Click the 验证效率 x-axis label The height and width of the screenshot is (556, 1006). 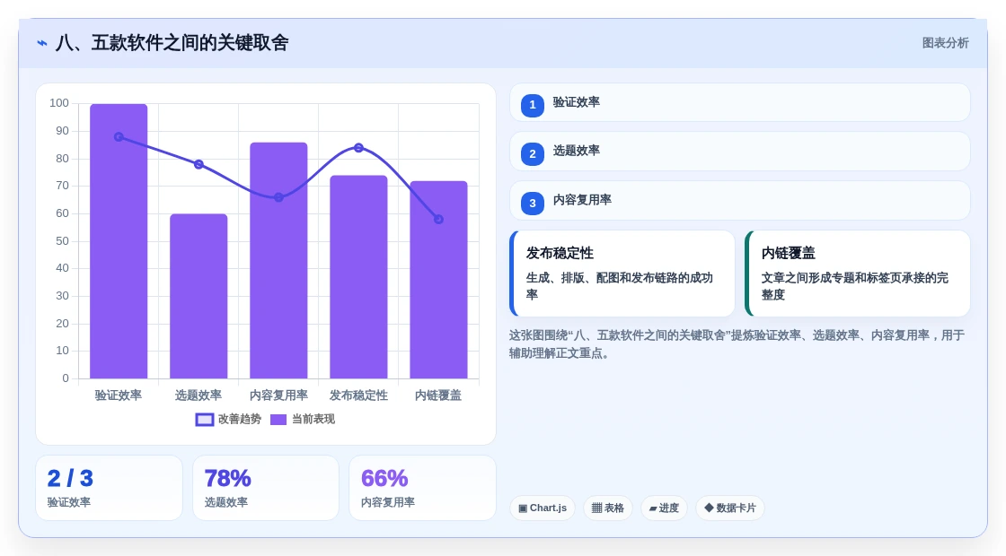[118, 395]
